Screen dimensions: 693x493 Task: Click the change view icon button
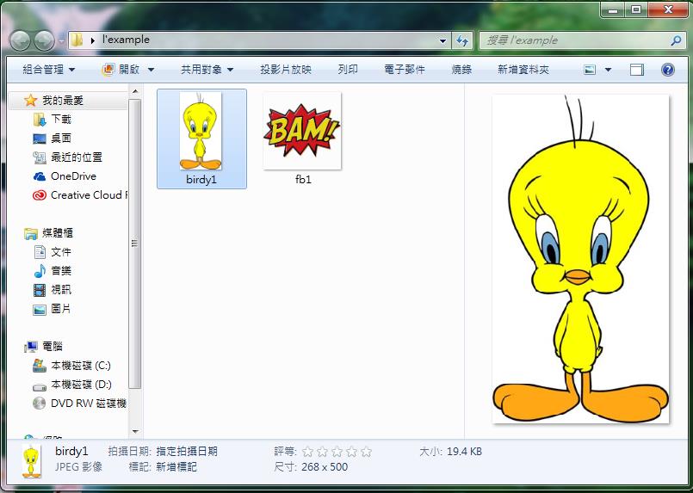[x=590, y=70]
